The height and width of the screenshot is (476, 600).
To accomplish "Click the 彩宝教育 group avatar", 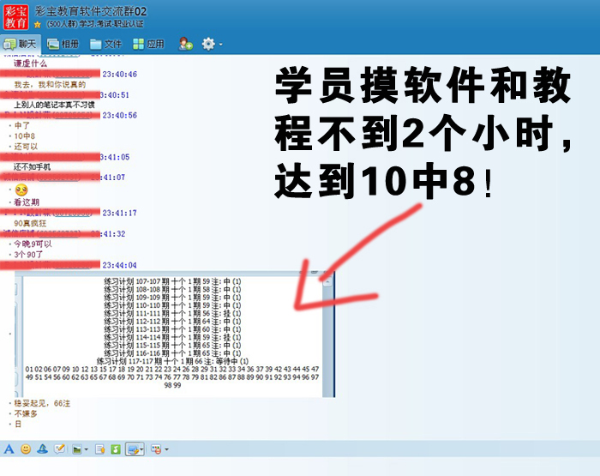I will click(x=15, y=15).
